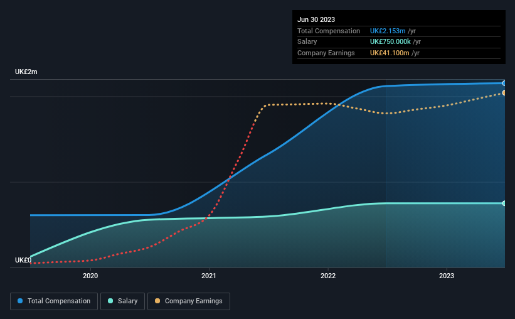Click the UK£750.000k salary value
Image resolution: width=515 pixels, height=319 pixels.
(390, 42)
